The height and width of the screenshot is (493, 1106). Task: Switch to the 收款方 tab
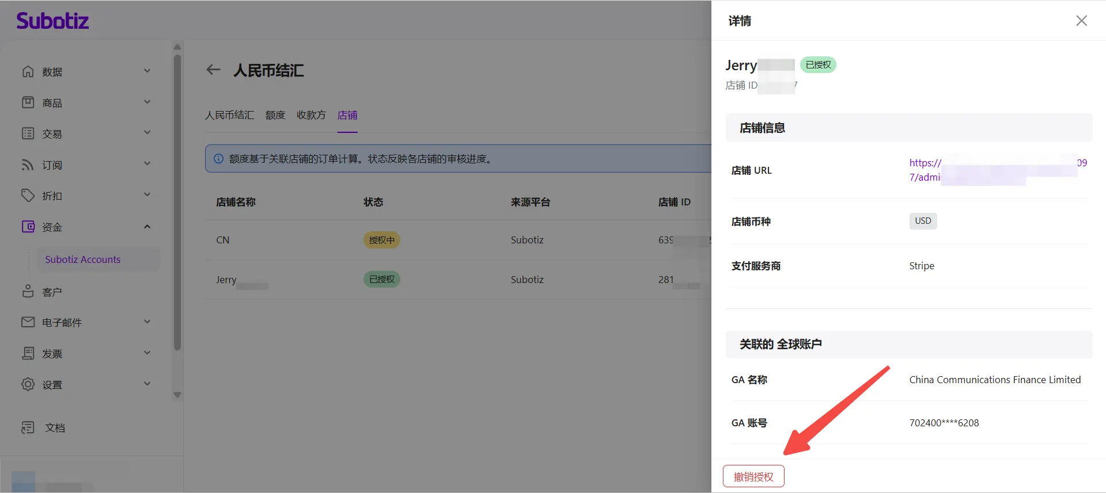[x=311, y=115]
